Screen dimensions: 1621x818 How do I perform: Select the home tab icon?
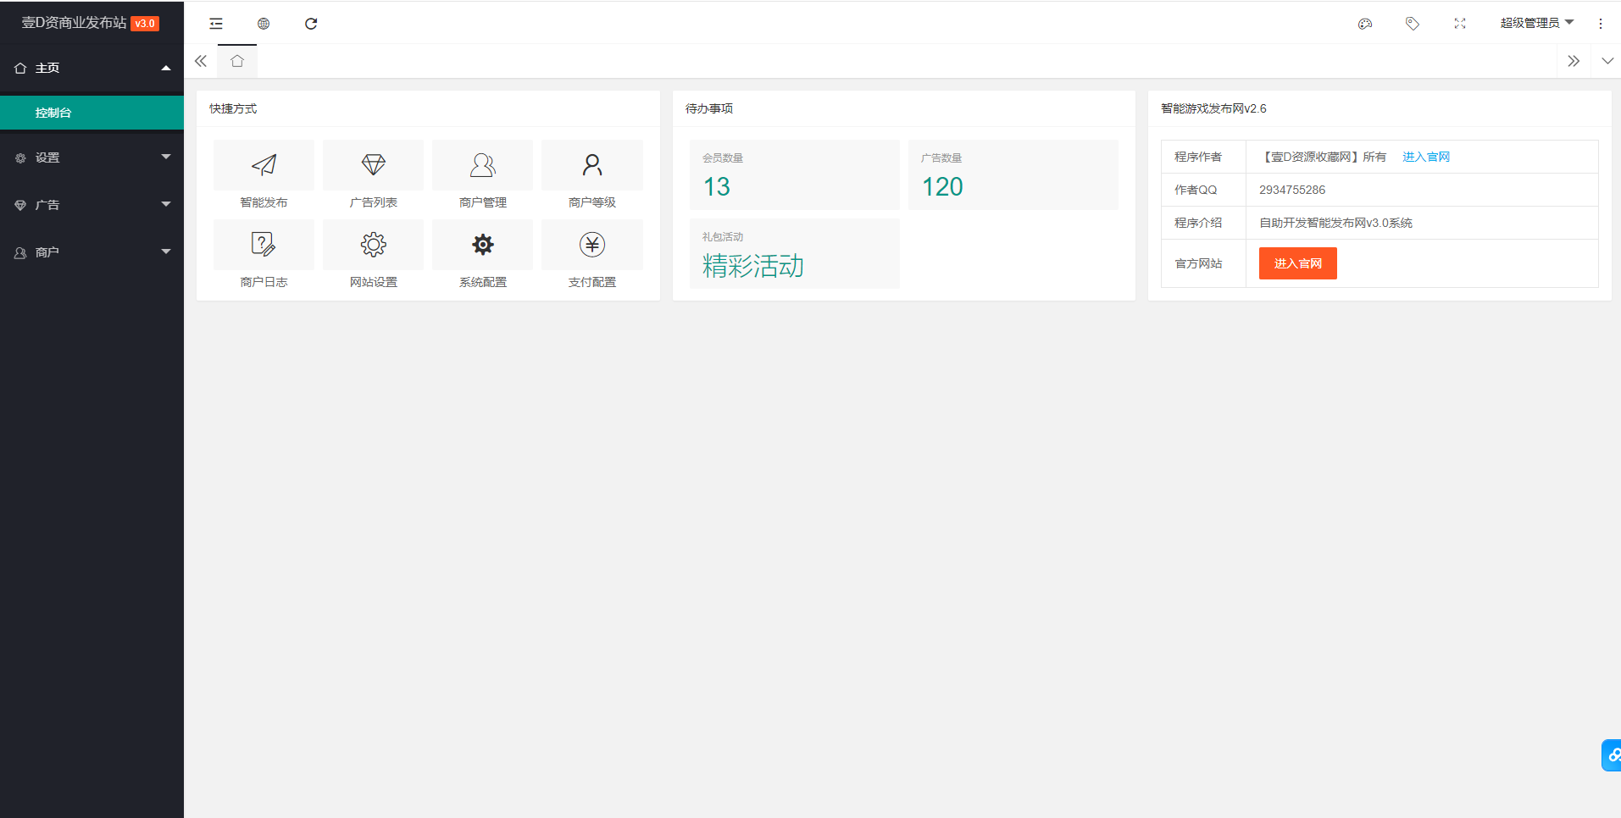point(237,61)
